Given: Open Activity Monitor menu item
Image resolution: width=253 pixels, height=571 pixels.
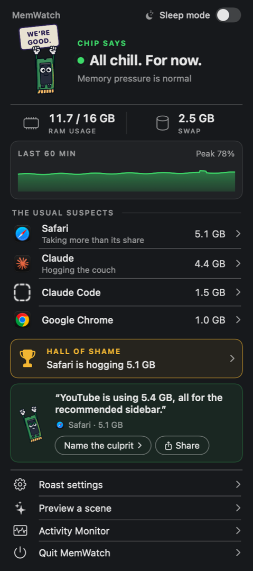Looking at the screenshot, I should point(126,531).
